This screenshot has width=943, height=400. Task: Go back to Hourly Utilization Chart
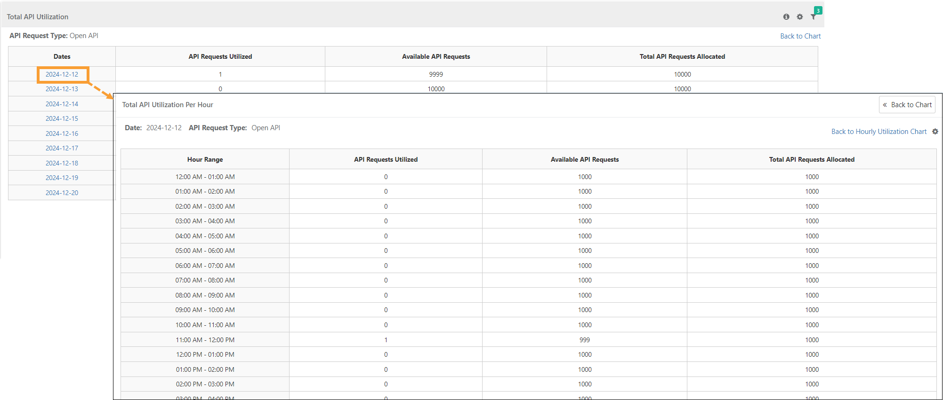point(879,132)
